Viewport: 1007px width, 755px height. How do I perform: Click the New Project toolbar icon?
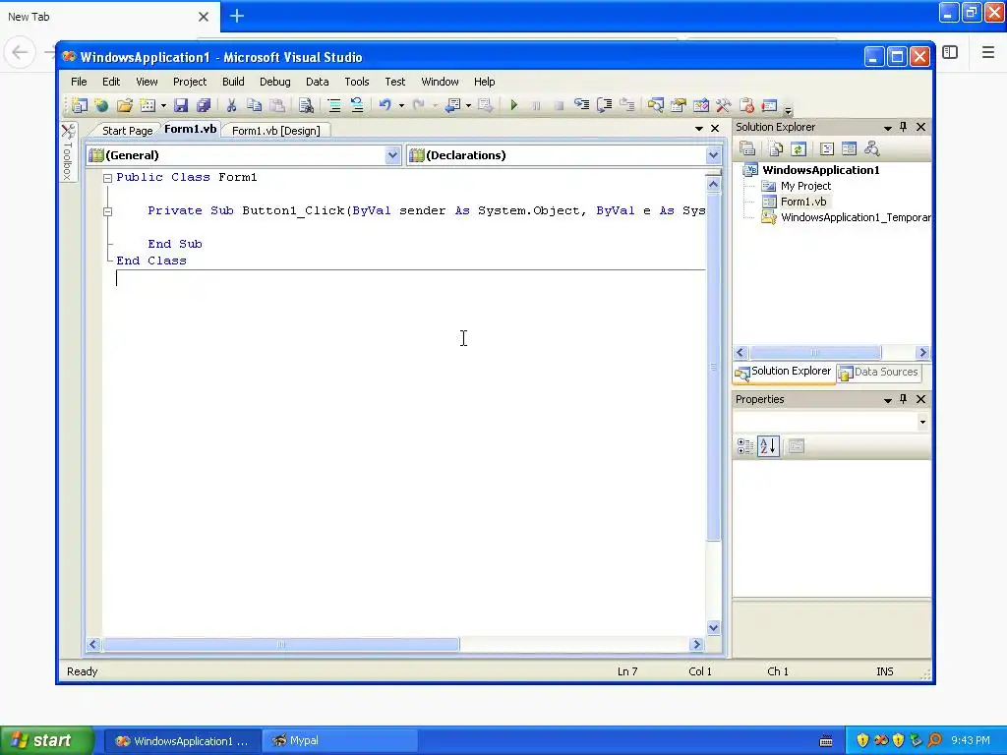79,105
